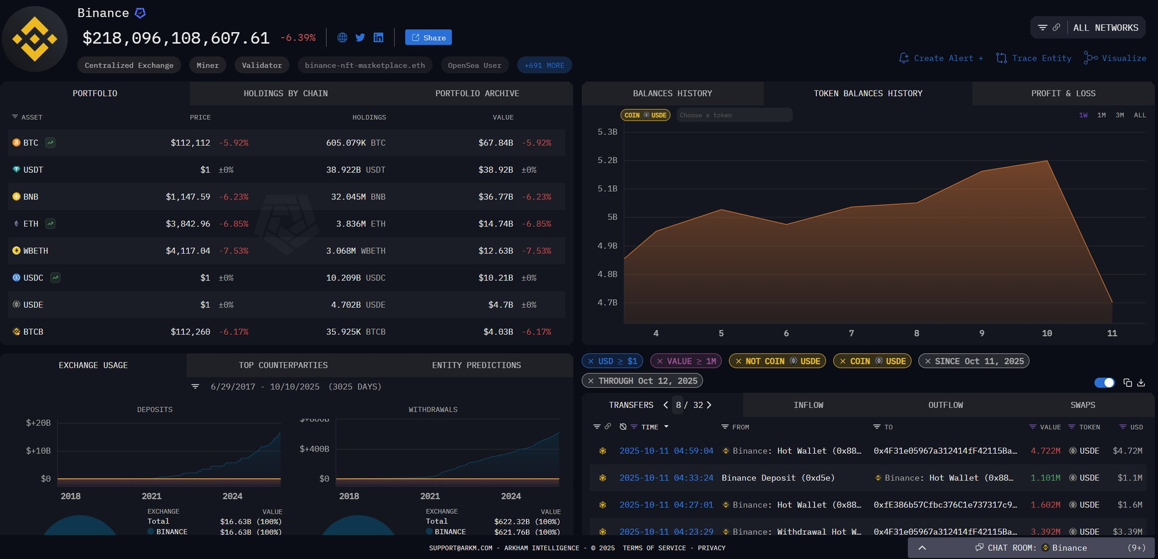Open the exchange usage date filter icon

(195, 387)
